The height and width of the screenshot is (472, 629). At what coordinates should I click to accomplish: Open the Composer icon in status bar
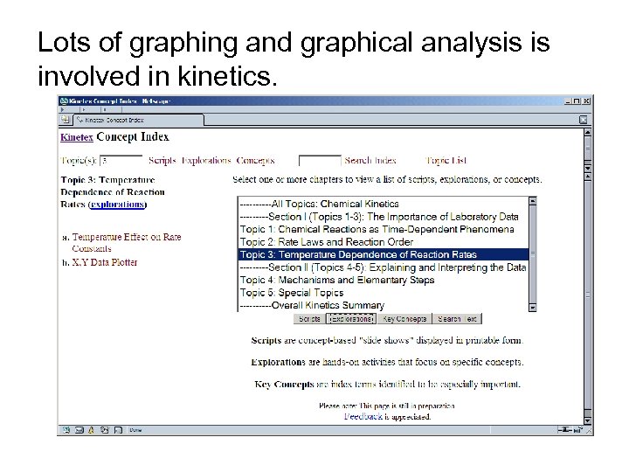click(104, 430)
